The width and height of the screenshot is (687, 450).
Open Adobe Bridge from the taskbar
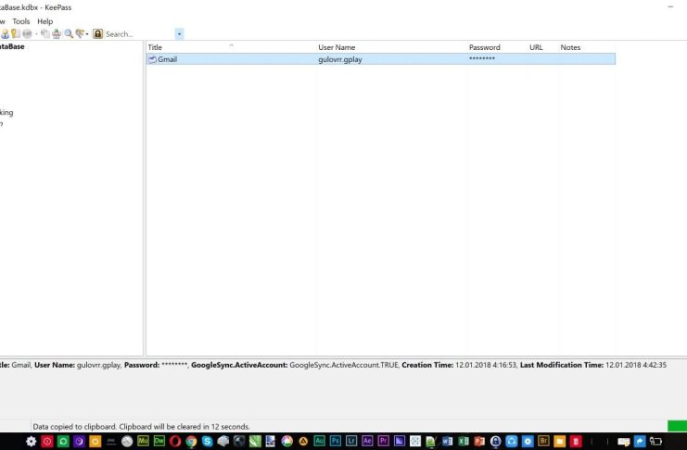543,442
